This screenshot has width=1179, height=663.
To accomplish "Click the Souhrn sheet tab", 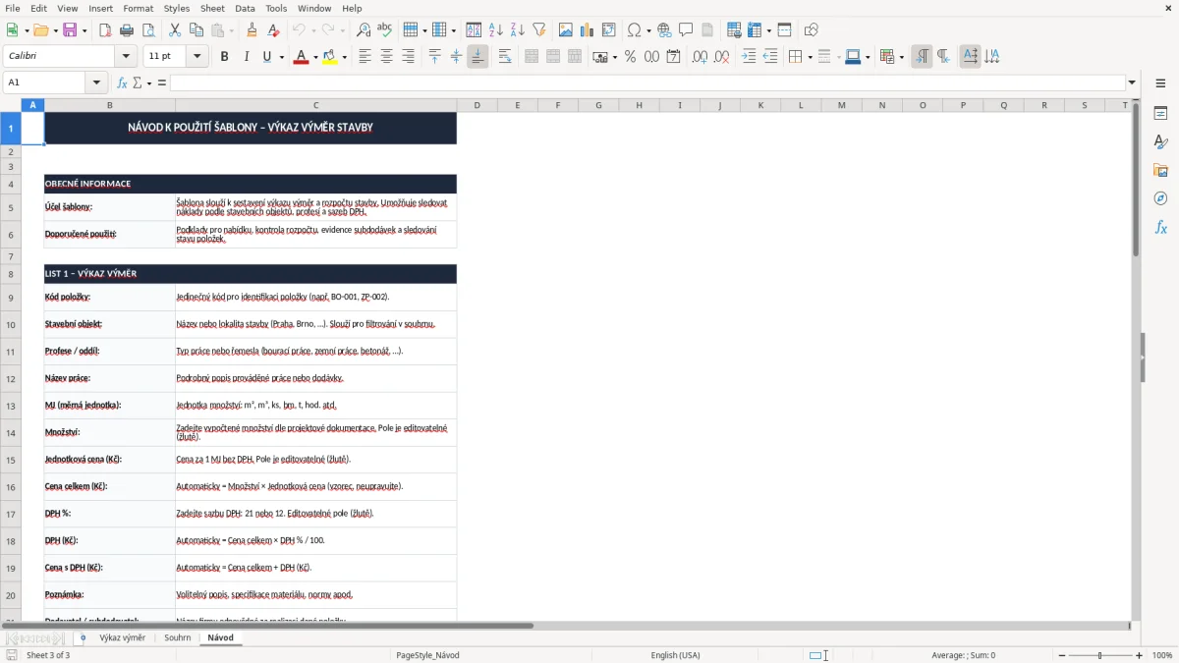I will [x=178, y=637].
